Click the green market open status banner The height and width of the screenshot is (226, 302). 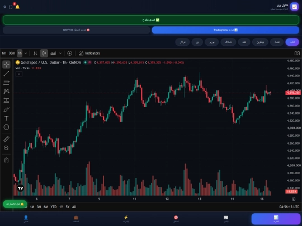tap(151, 20)
